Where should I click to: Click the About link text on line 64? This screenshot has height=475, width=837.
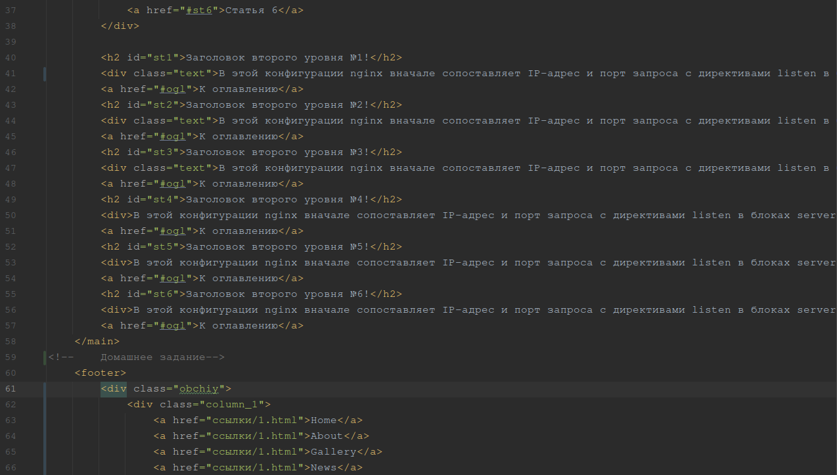[x=327, y=436]
